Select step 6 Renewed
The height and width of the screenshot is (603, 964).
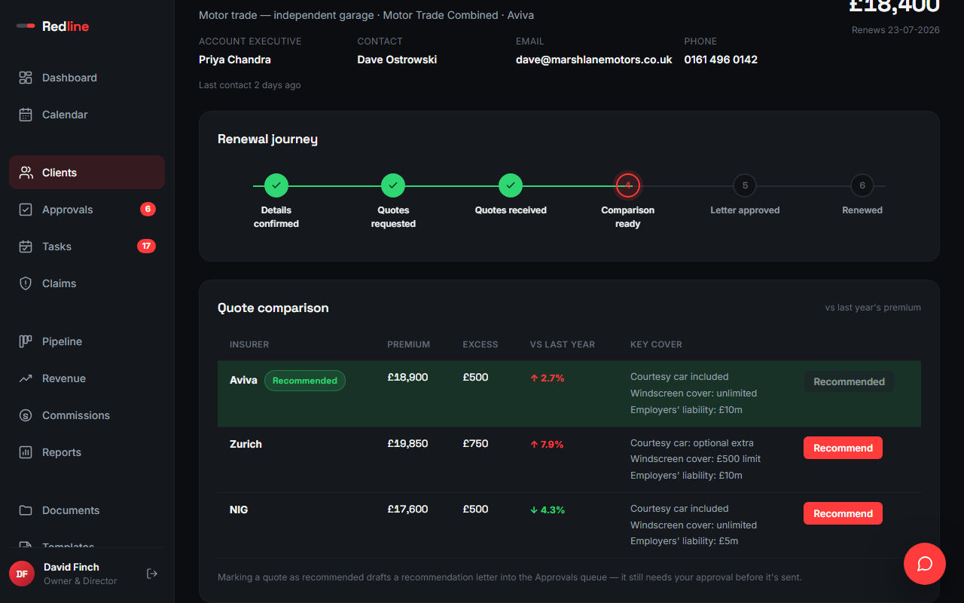tap(862, 185)
